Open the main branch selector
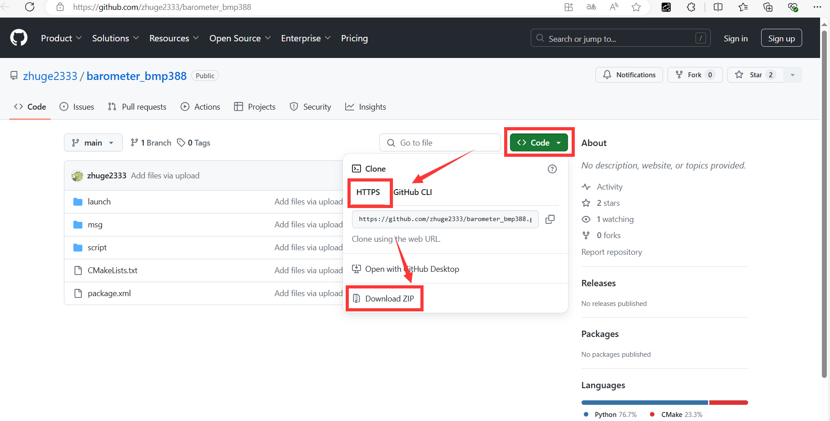 [93, 143]
